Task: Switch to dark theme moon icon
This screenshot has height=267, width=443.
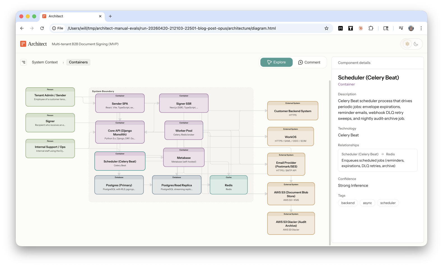Action: 416,44
